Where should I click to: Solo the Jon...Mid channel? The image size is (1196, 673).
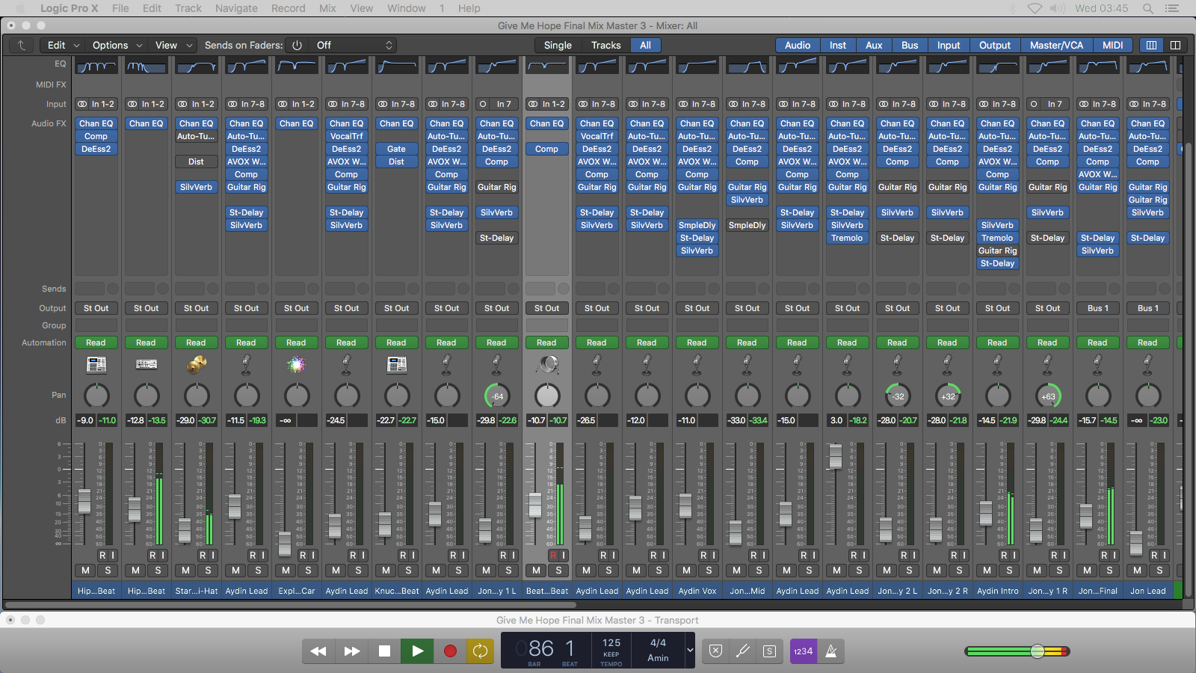[759, 571]
